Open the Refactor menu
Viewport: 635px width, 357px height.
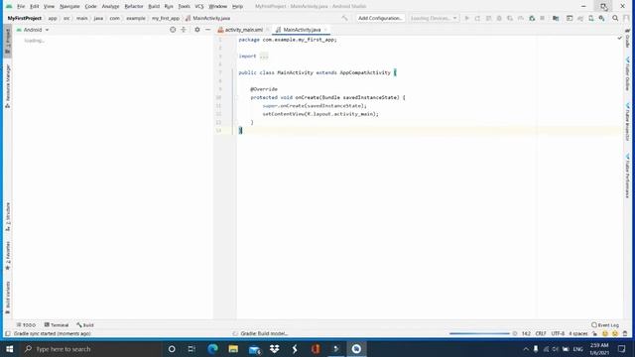point(134,7)
